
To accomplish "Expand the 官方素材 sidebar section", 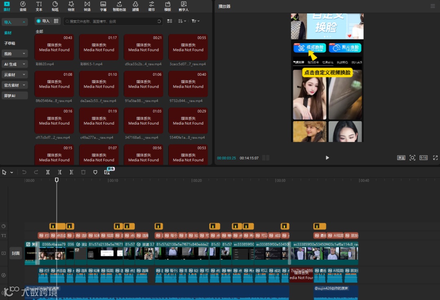I will [x=15, y=85].
